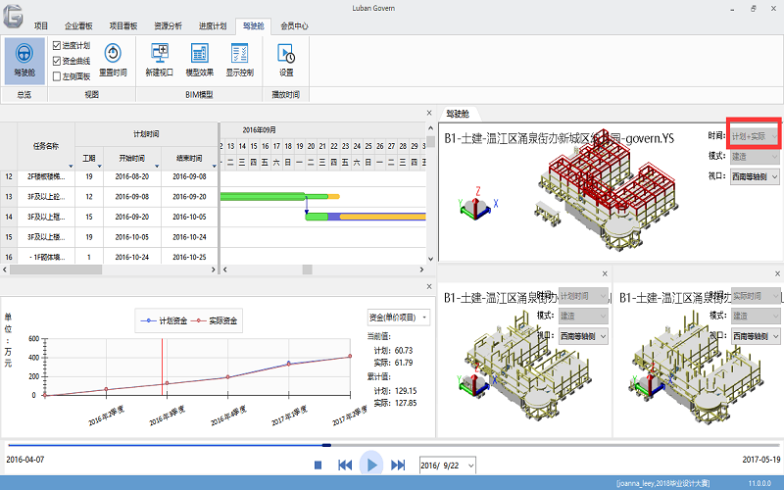This screenshot has width=784, height=490.
Task: Click the XYZ axis gizmo in main viewport
Action: click(477, 204)
